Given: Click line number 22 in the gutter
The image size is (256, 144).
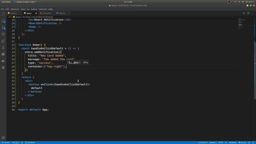Looking at the screenshot, I should click(13, 45).
